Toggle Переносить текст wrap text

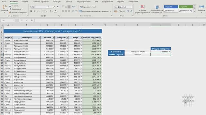[88, 7]
